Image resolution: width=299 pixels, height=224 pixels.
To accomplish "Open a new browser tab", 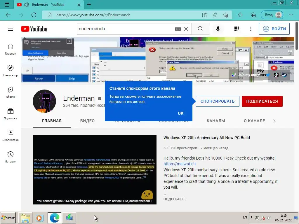I will click(x=89, y=5).
